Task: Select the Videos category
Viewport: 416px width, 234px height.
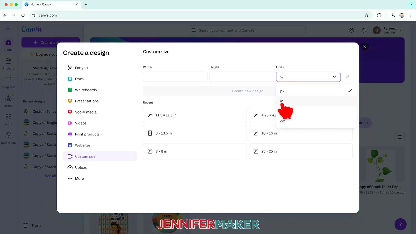Action: [x=100, y=123]
